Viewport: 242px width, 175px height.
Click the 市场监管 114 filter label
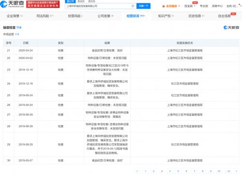(11, 34)
